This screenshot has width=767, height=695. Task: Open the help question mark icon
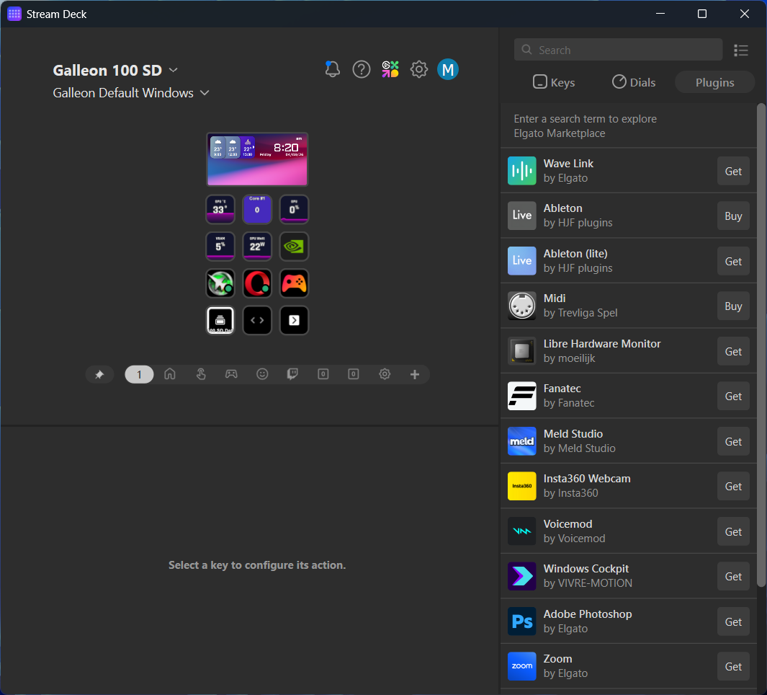click(x=361, y=69)
